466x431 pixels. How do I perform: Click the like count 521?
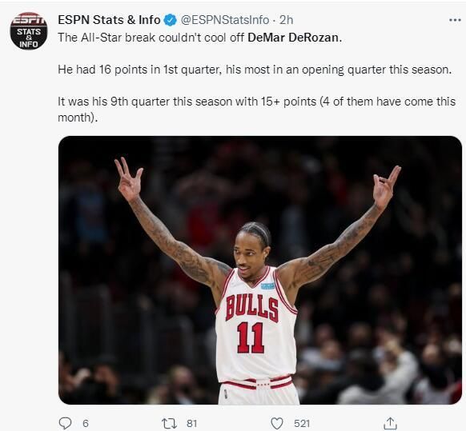[302, 423]
